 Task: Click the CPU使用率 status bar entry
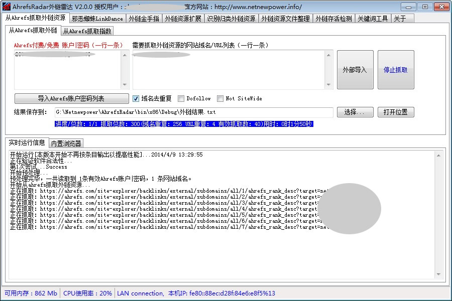tap(87, 293)
